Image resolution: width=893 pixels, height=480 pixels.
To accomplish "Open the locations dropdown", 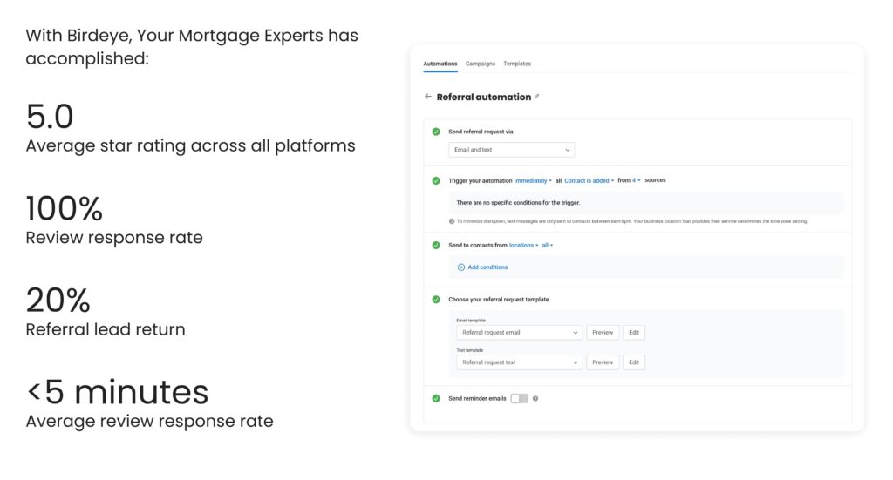I will (523, 245).
